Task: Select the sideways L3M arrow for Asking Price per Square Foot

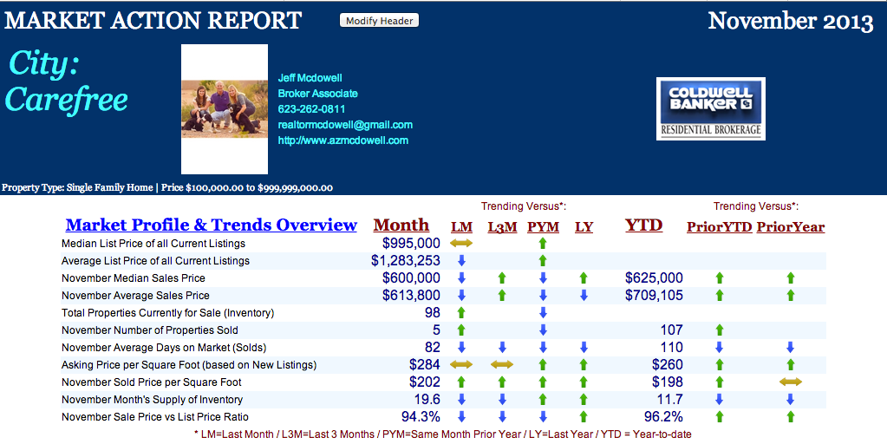Action: tap(501, 365)
